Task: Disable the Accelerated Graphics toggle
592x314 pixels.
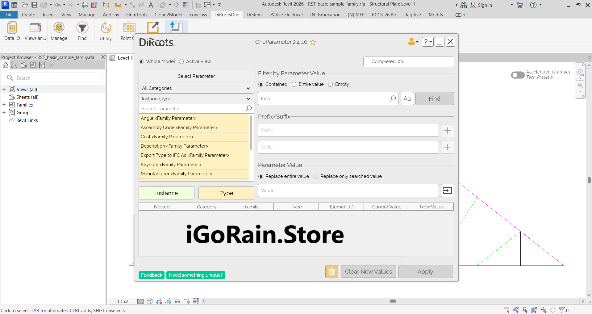Action: 517,75
